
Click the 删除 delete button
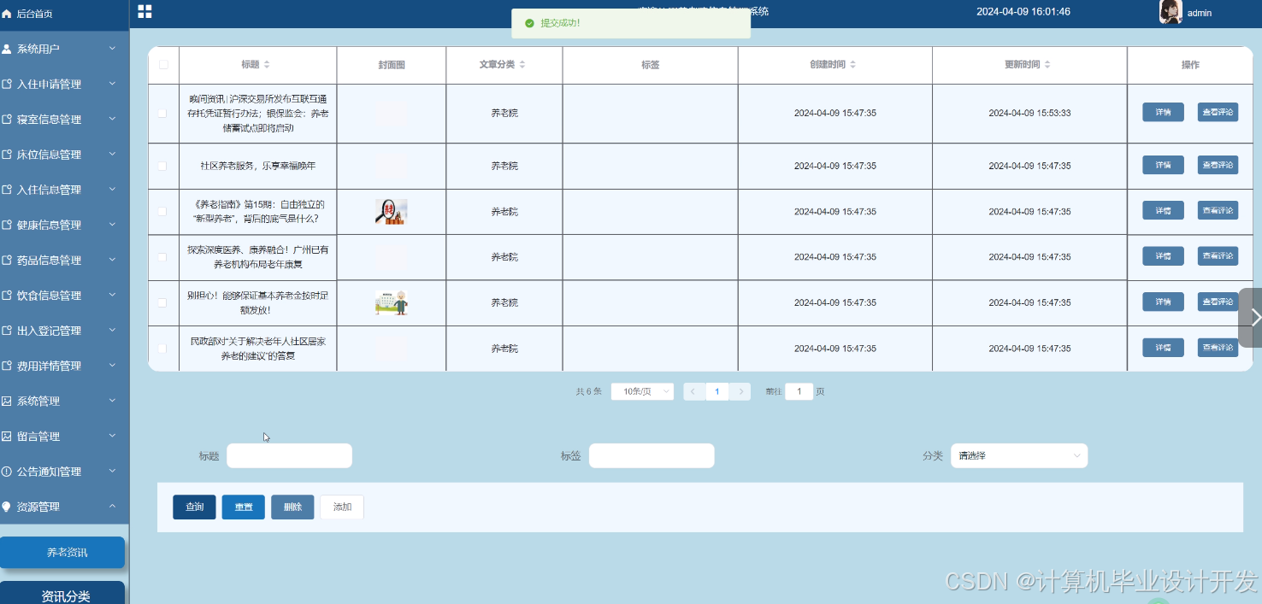tap(292, 507)
